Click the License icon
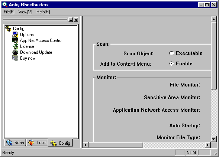219x157 pixels. click(15, 46)
